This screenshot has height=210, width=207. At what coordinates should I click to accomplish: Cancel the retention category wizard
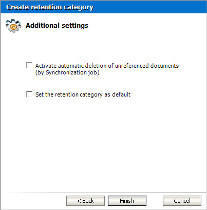[182, 201]
